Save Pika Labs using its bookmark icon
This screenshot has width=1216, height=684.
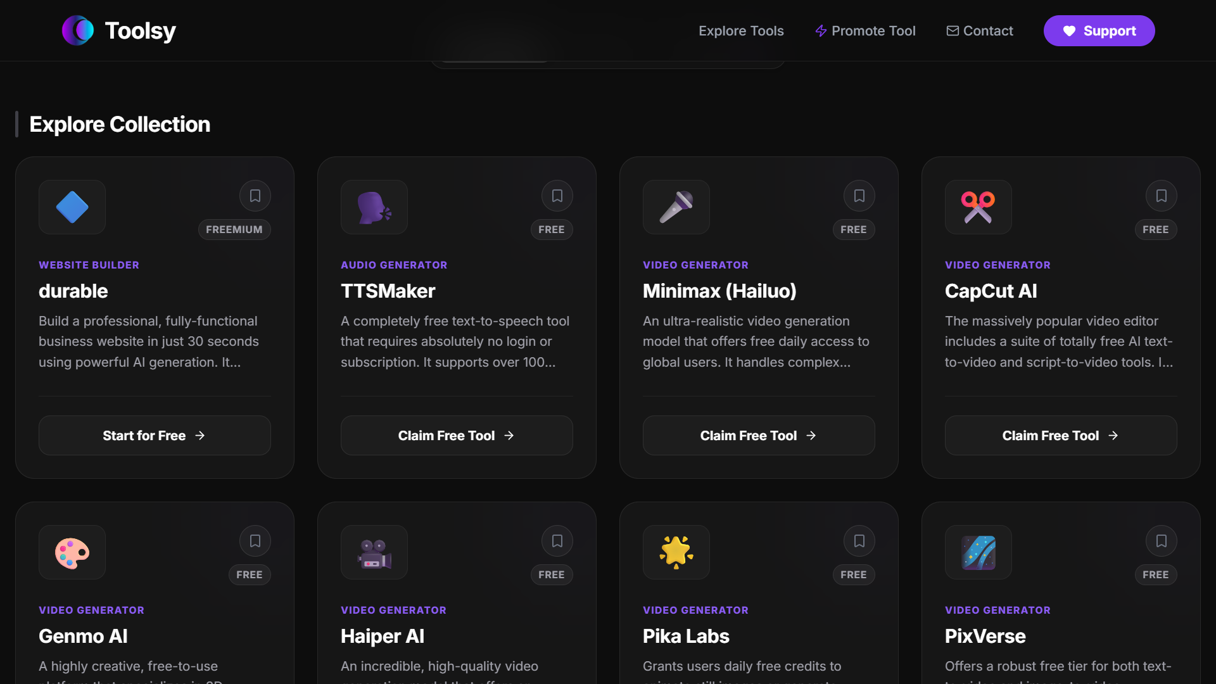859,540
